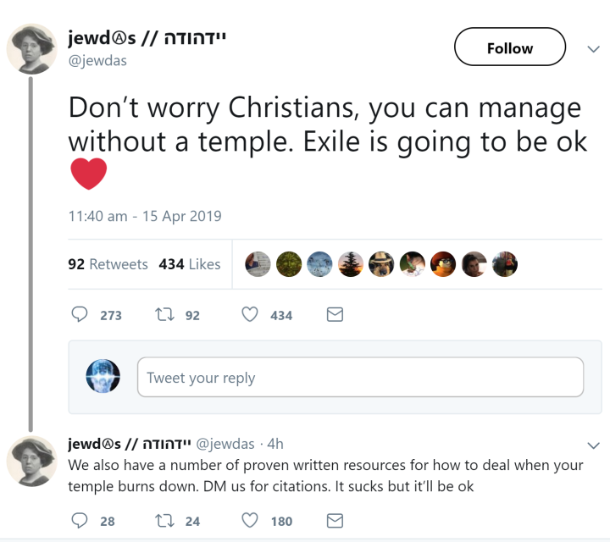Click the envelope icon to message the main tweet

click(335, 314)
